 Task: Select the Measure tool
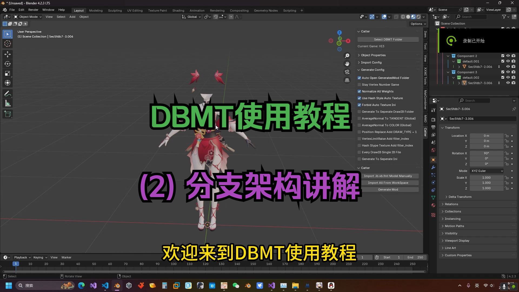(x=8, y=104)
